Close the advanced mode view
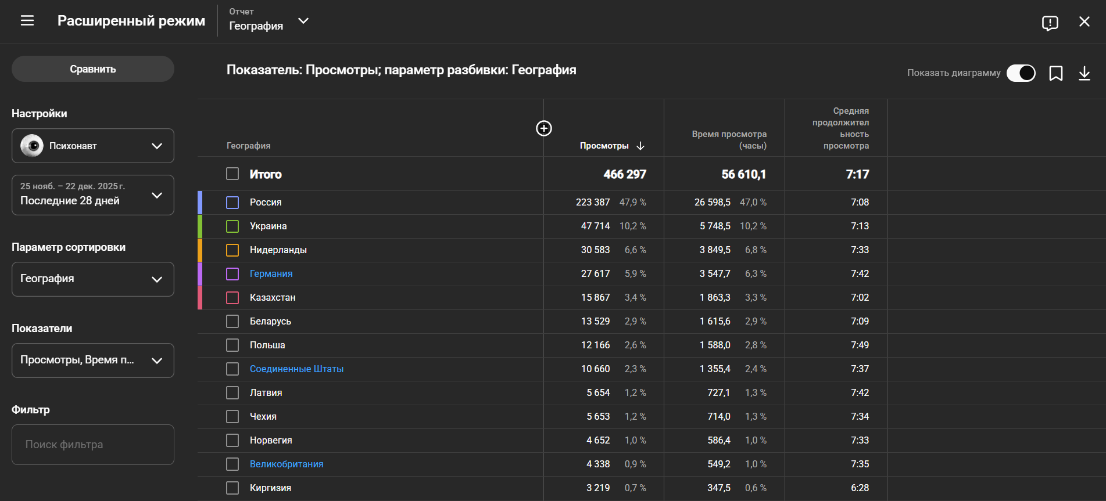Image resolution: width=1106 pixels, height=501 pixels. coord(1084,21)
